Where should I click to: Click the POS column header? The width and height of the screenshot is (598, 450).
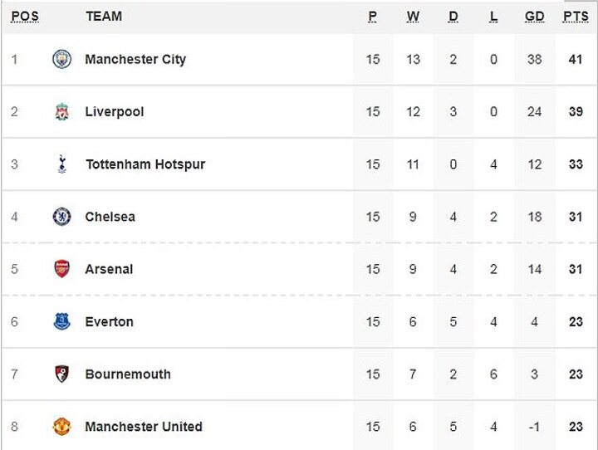[x=25, y=17]
